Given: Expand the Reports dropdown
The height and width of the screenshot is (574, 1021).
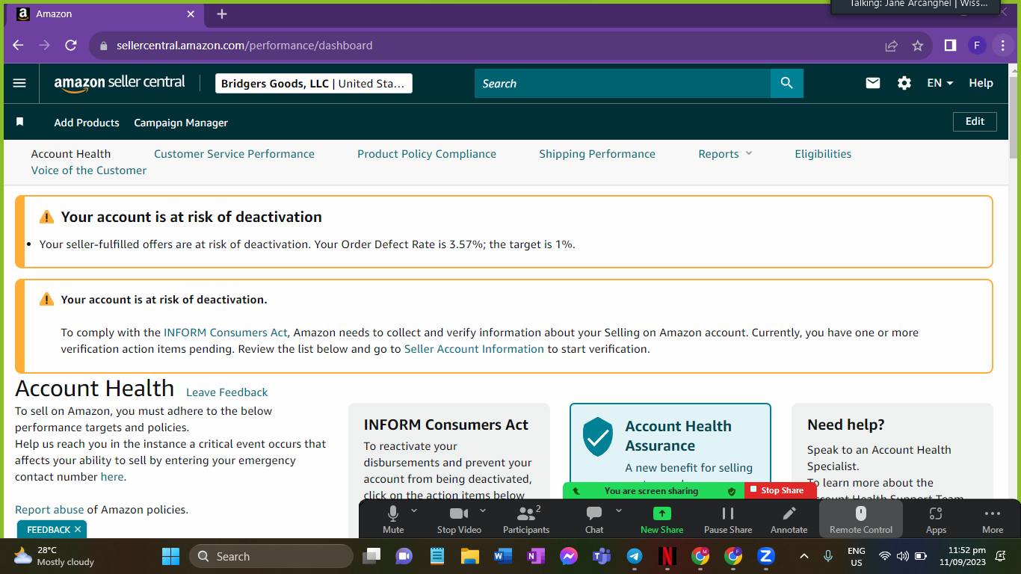Looking at the screenshot, I should [725, 154].
